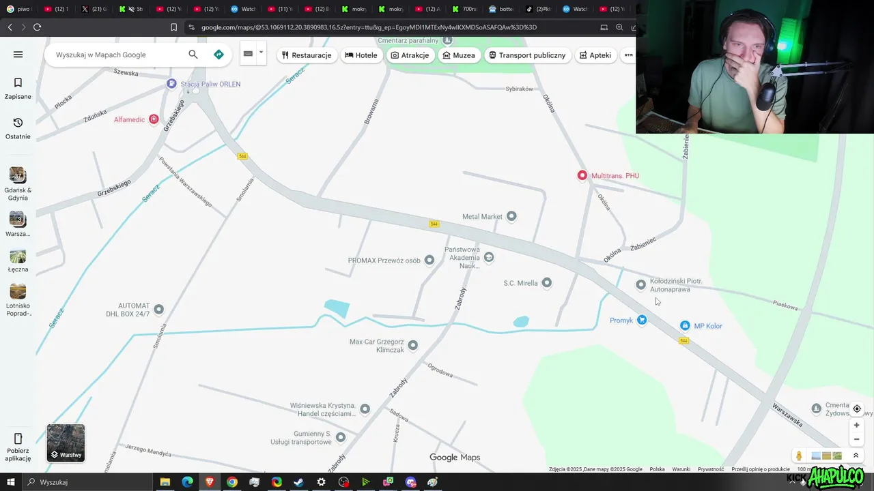Click the bookmark icon in address bar
The height and width of the screenshot is (491, 874).
173,27
